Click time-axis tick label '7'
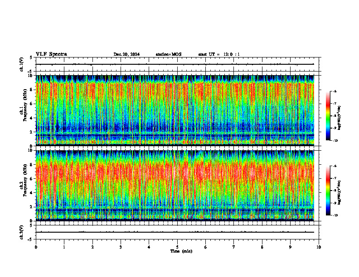The image size is (359, 277). coord(234,247)
